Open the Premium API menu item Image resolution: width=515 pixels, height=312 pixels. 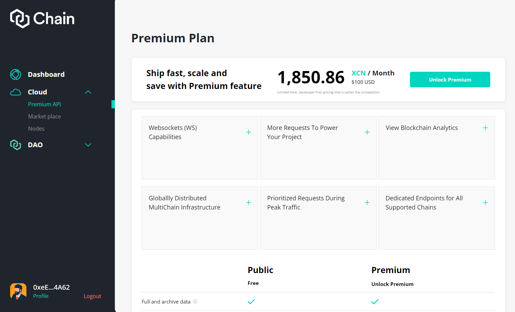click(44, 104)
